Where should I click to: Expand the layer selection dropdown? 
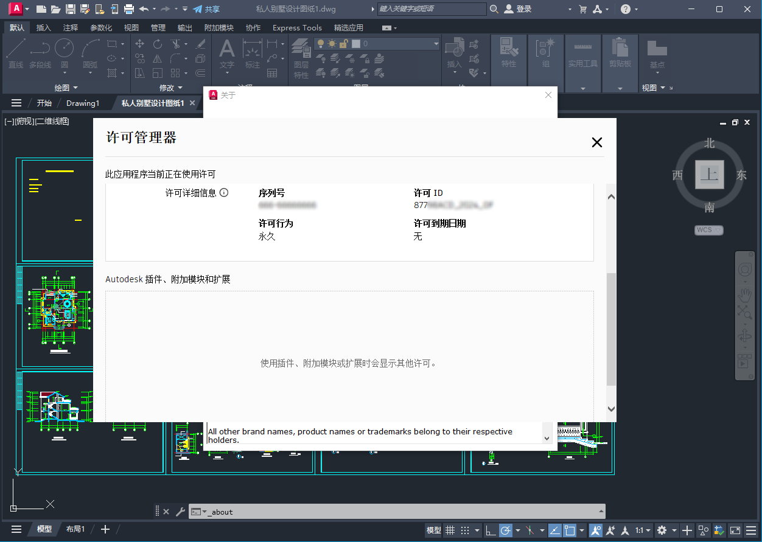(436, 44)
